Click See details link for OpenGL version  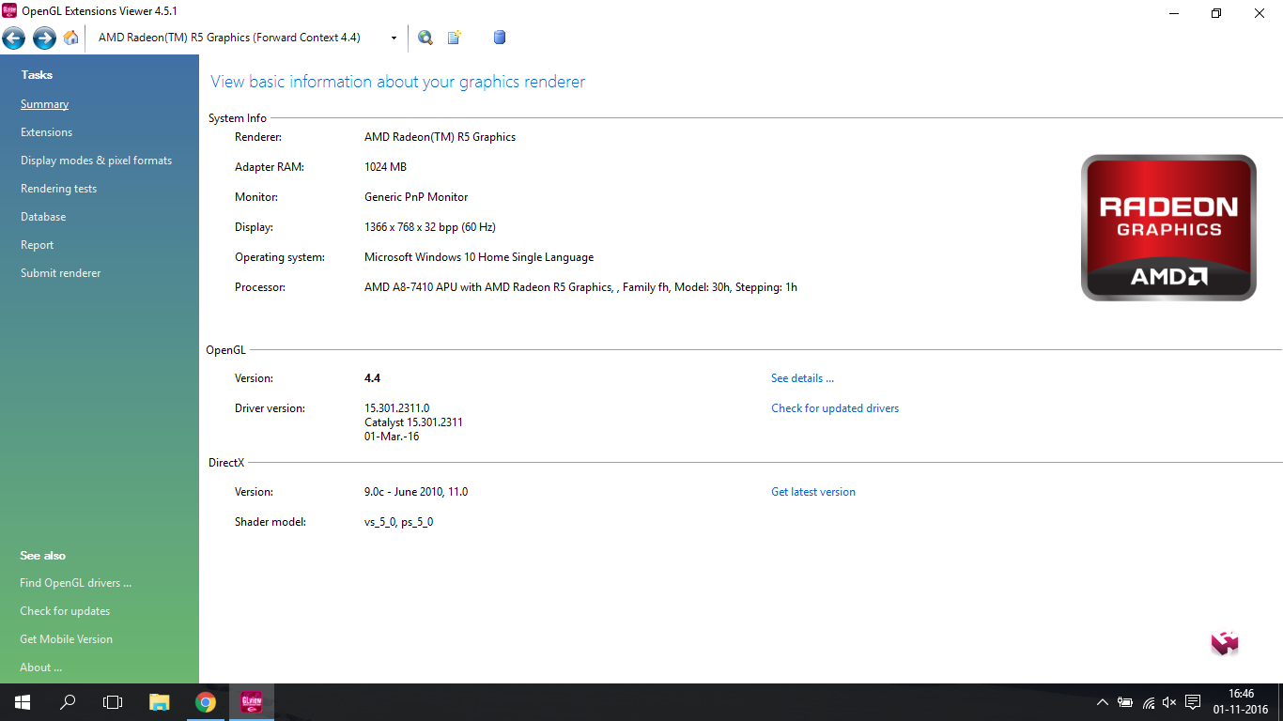pyautogui.click(x=802, y=378)
